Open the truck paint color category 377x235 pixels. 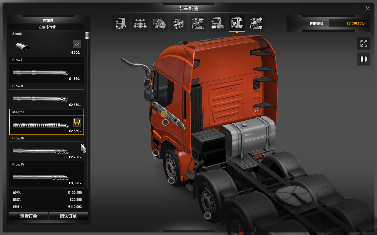click(218, 23)
